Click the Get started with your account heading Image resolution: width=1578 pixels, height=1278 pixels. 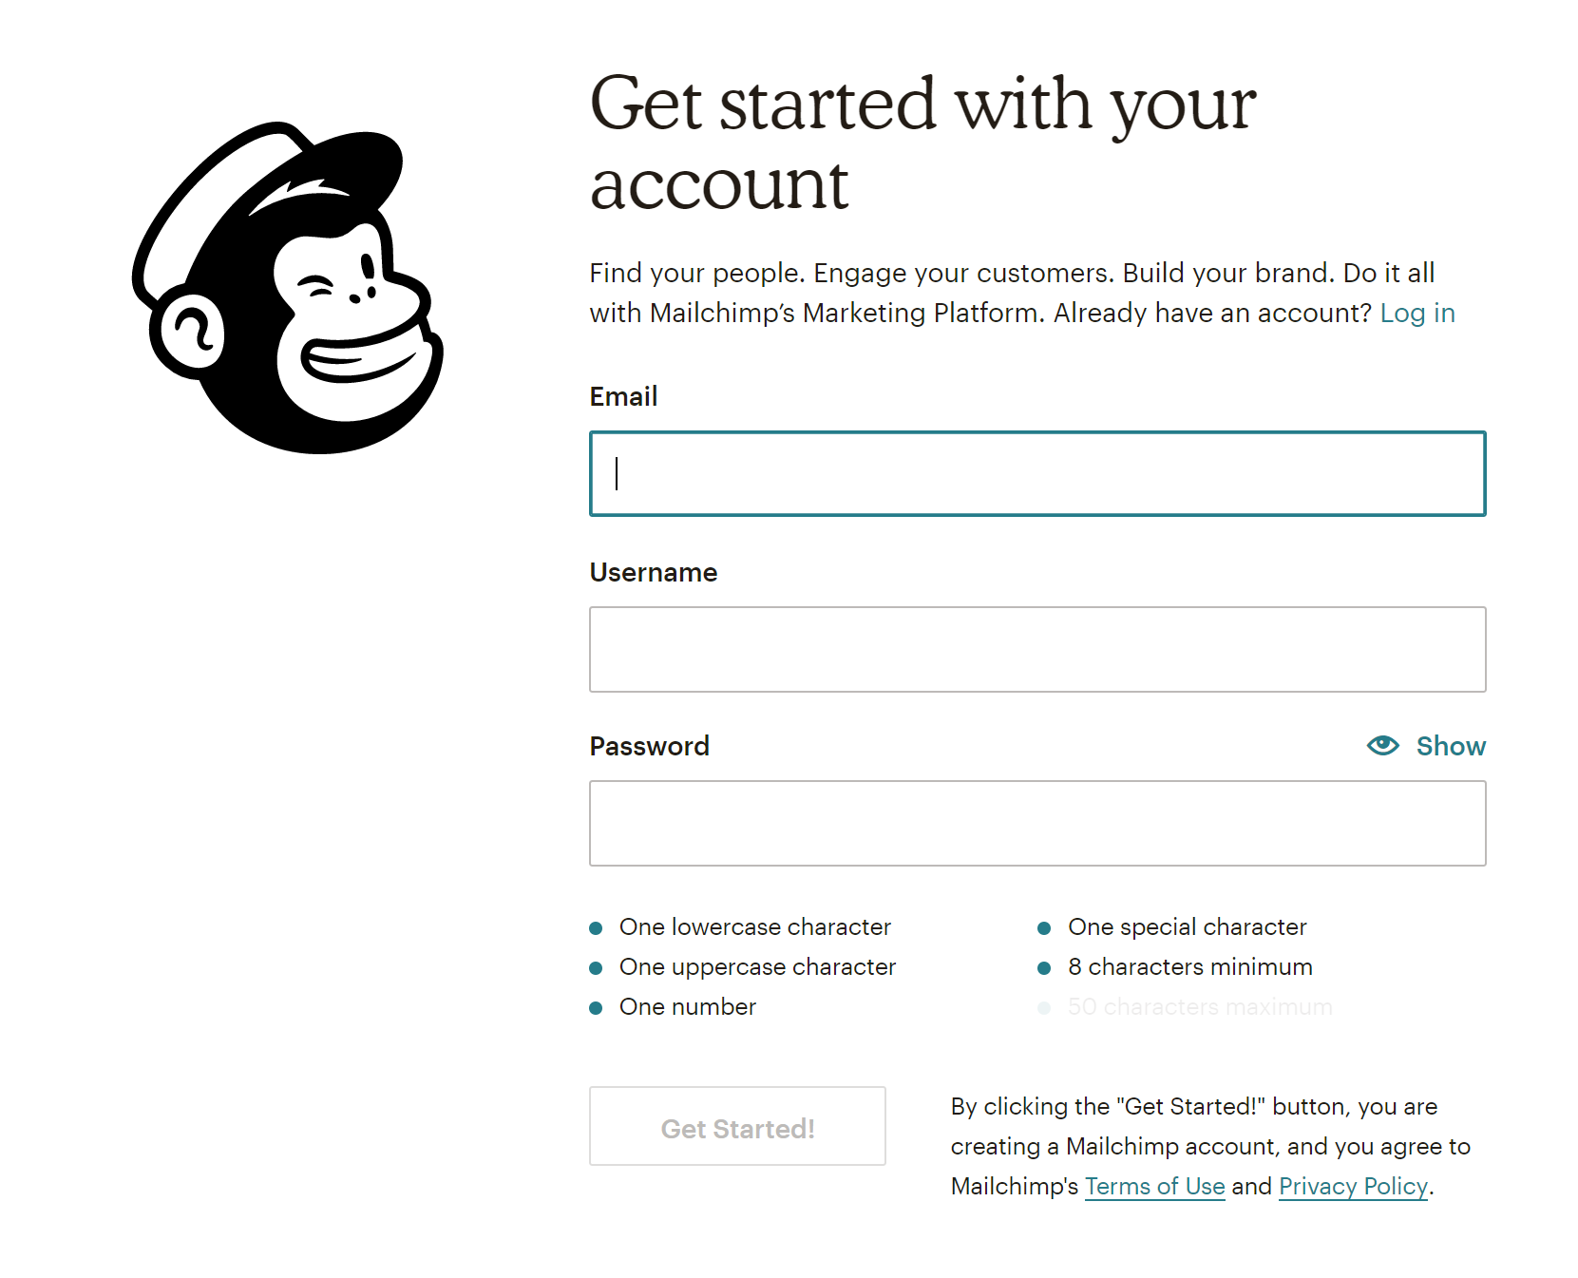tap(922, 143)
